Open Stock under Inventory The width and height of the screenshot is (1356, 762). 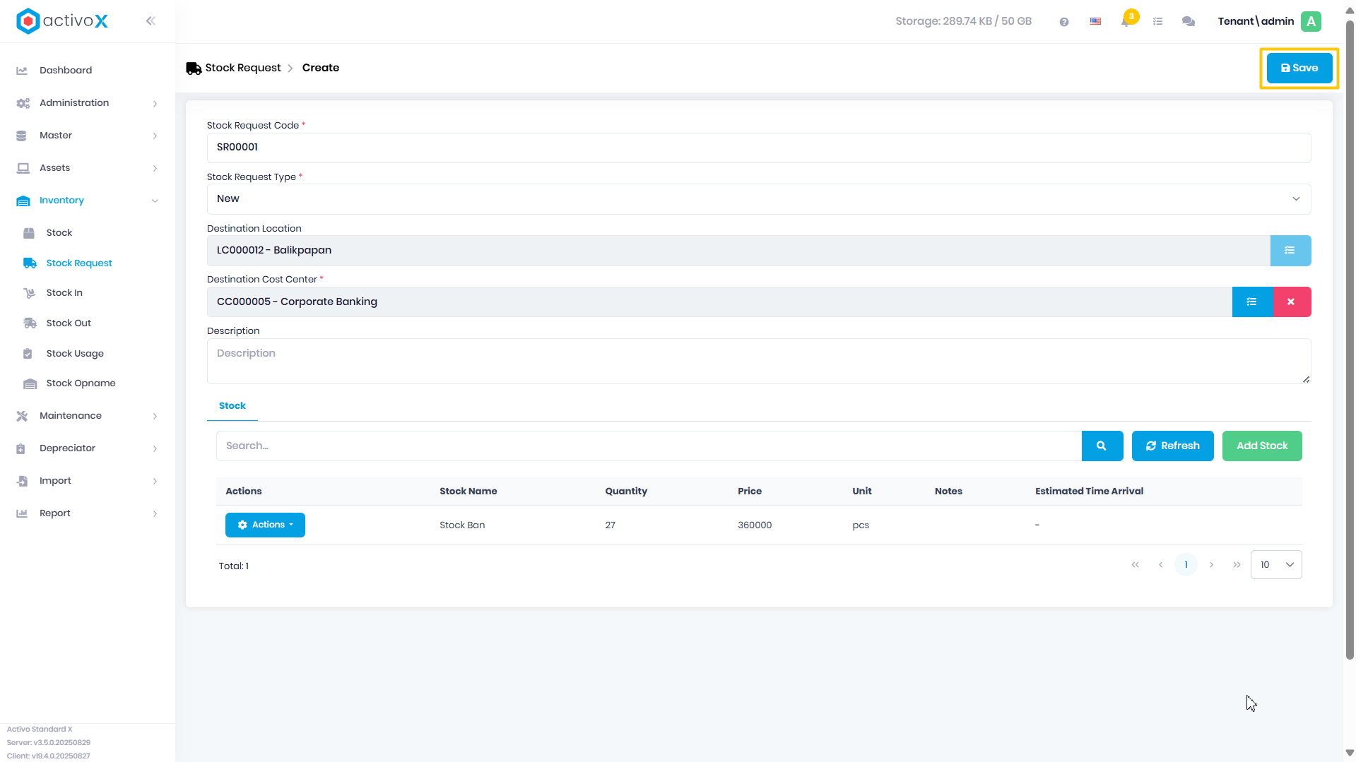(59, 233)
